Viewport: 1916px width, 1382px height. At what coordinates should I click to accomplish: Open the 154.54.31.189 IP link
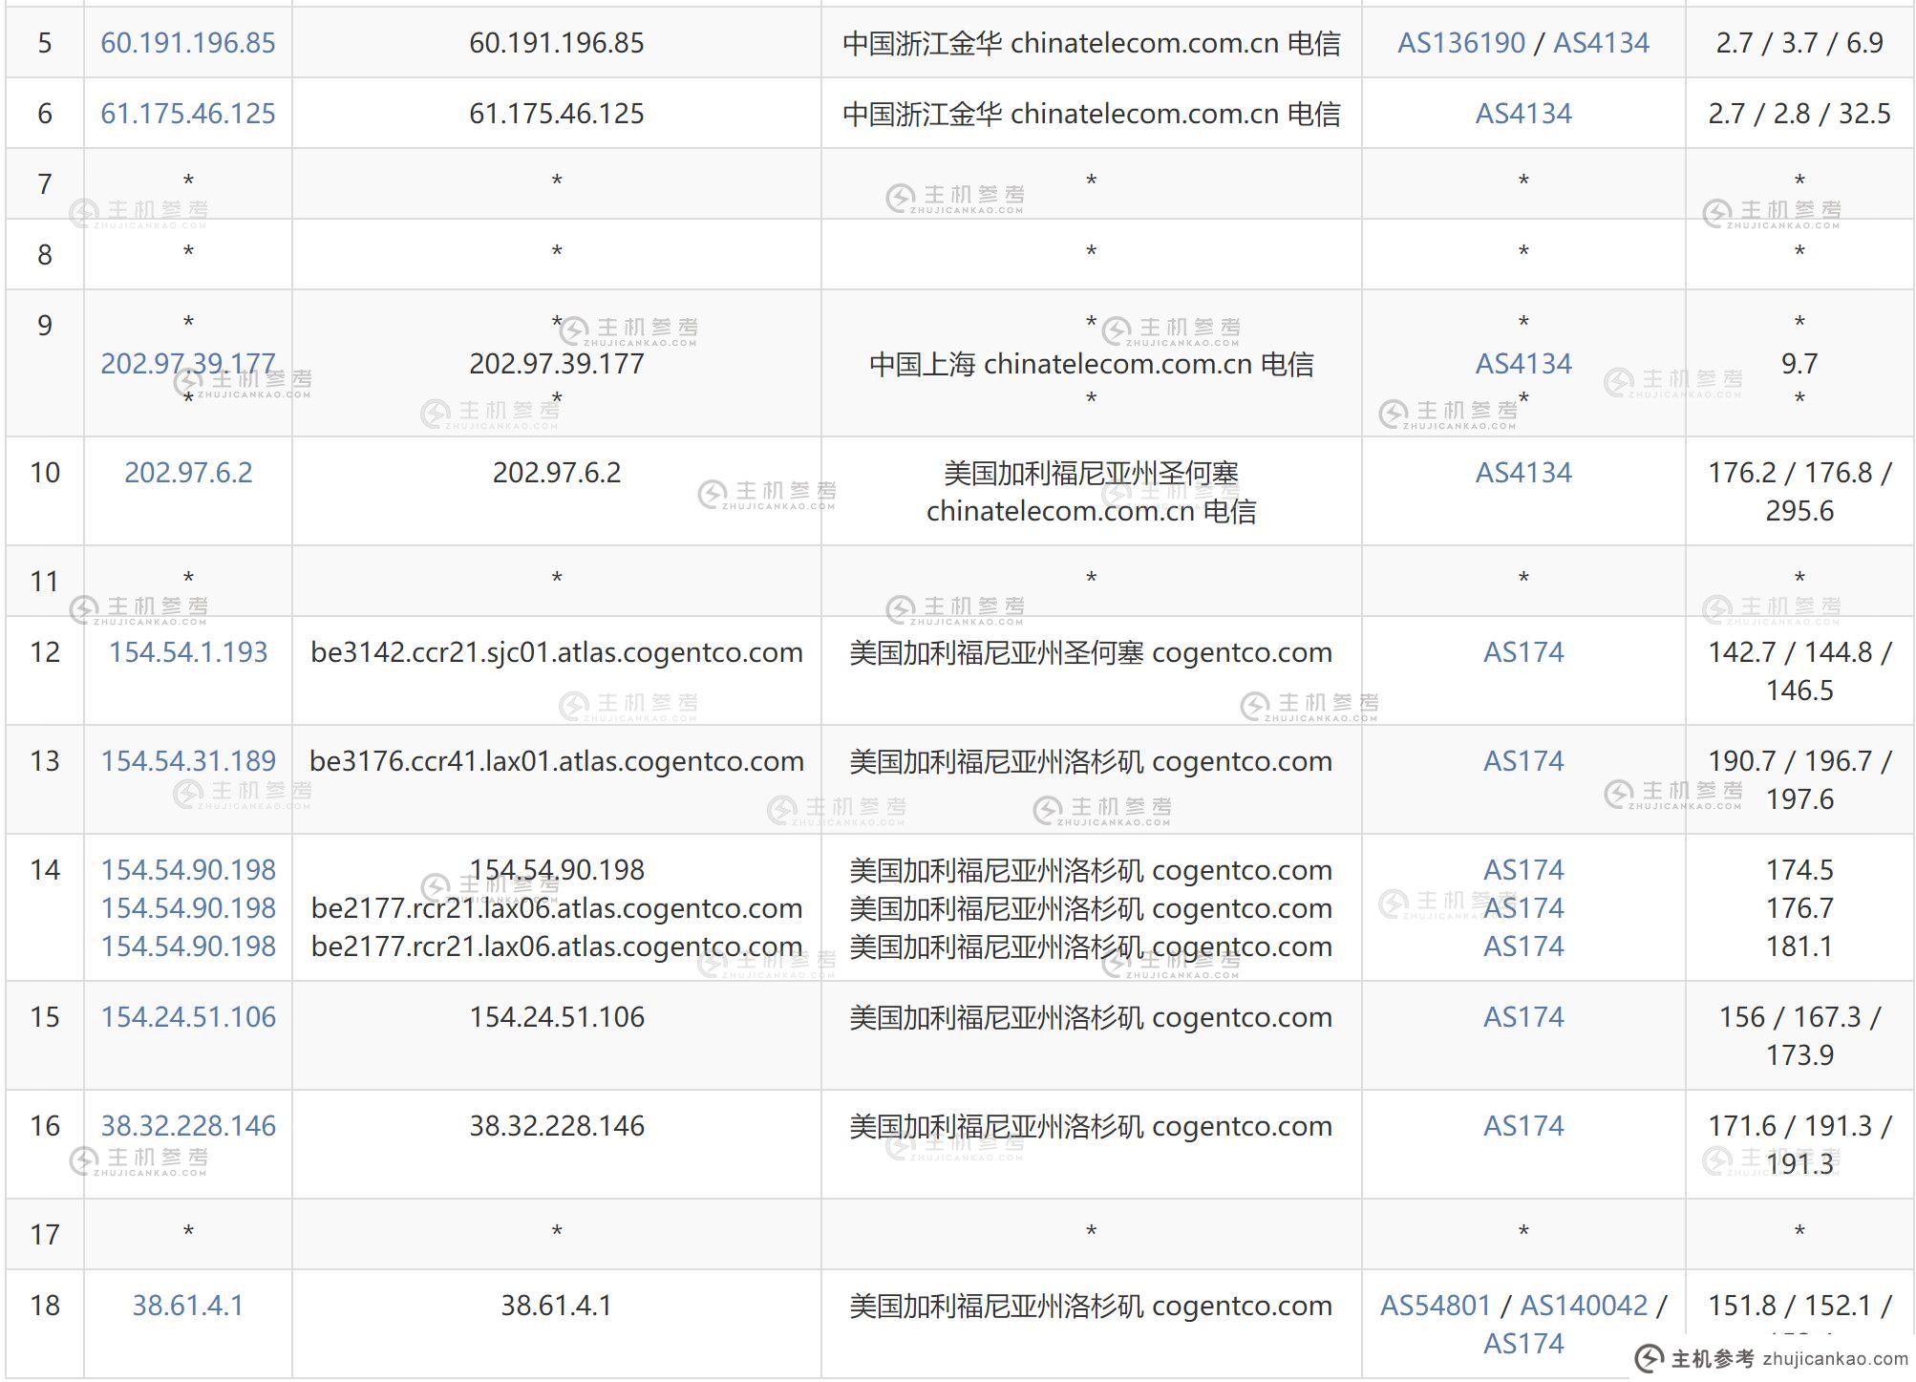[188, 761]
